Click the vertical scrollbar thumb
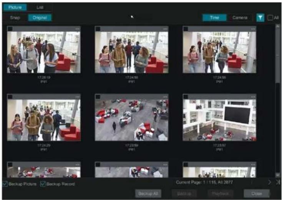The height and width of the screenshot is (200, 282). 277,56
